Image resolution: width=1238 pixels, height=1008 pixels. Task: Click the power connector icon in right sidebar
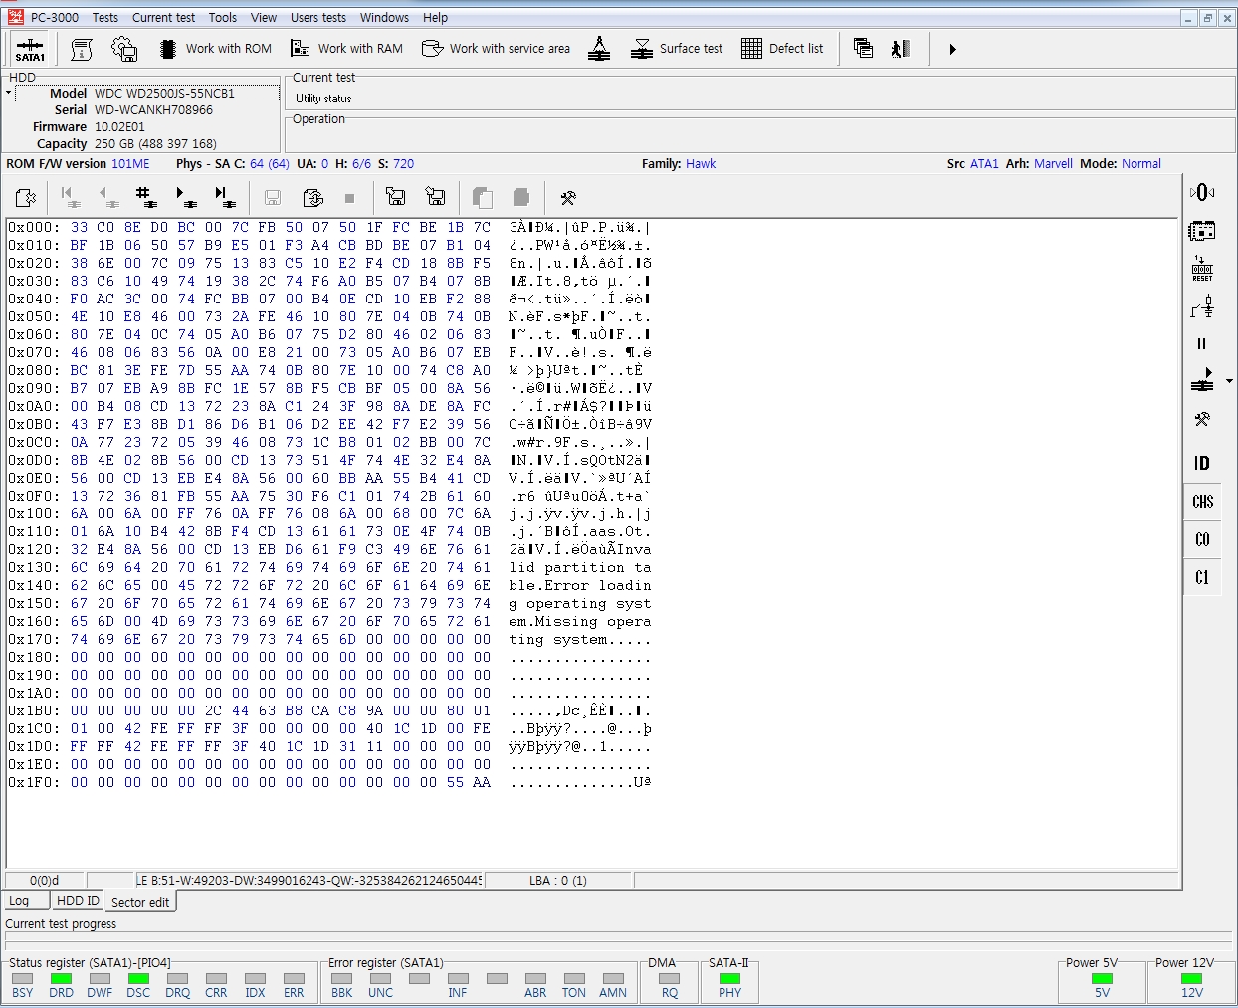(x=1202, y=307)
